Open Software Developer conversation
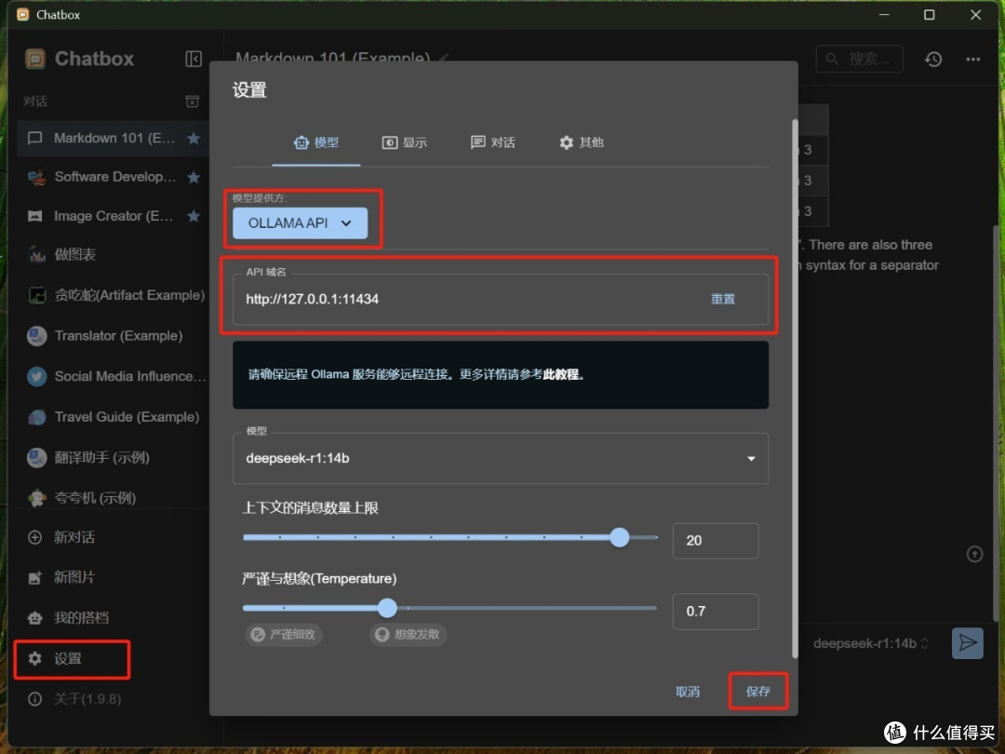Image resolution: width=1005 pixels, height=754 pixels. 114,177
